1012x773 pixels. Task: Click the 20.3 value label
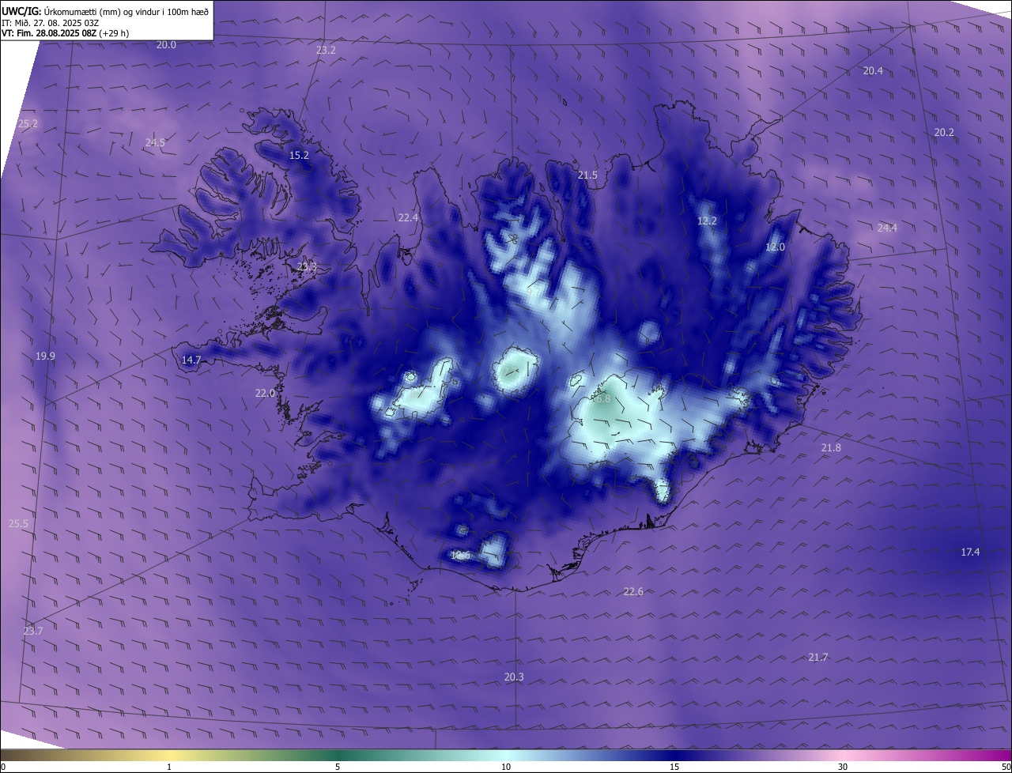click(x=514, y=677)
